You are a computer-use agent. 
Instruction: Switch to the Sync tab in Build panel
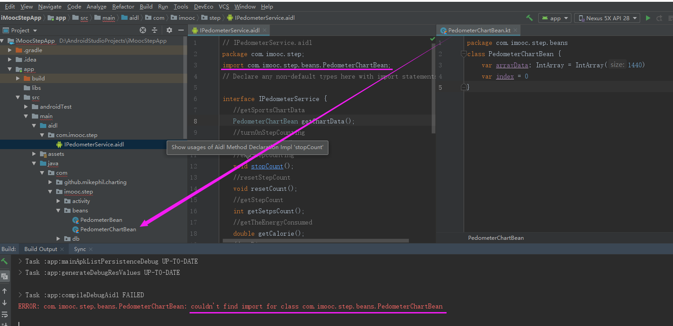[x=81, y=248]
